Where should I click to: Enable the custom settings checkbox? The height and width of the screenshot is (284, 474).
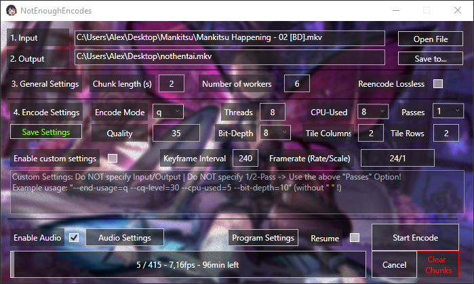pyautogui.click(x=113, y=158)
